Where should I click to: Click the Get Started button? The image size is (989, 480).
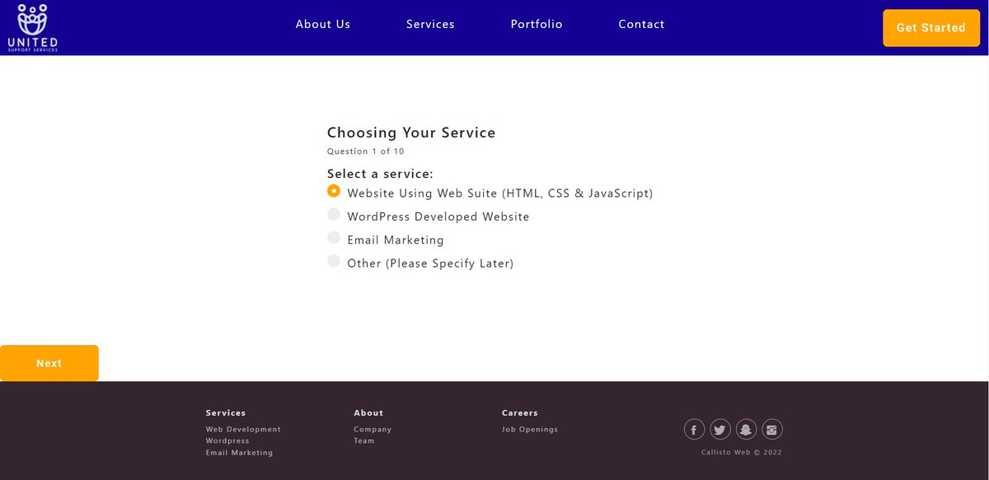(x=931, y=28)
